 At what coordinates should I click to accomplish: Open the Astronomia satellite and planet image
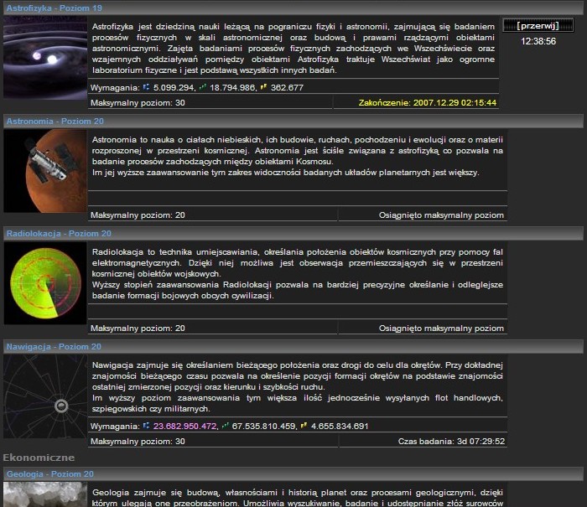click(x=44, y=171)
